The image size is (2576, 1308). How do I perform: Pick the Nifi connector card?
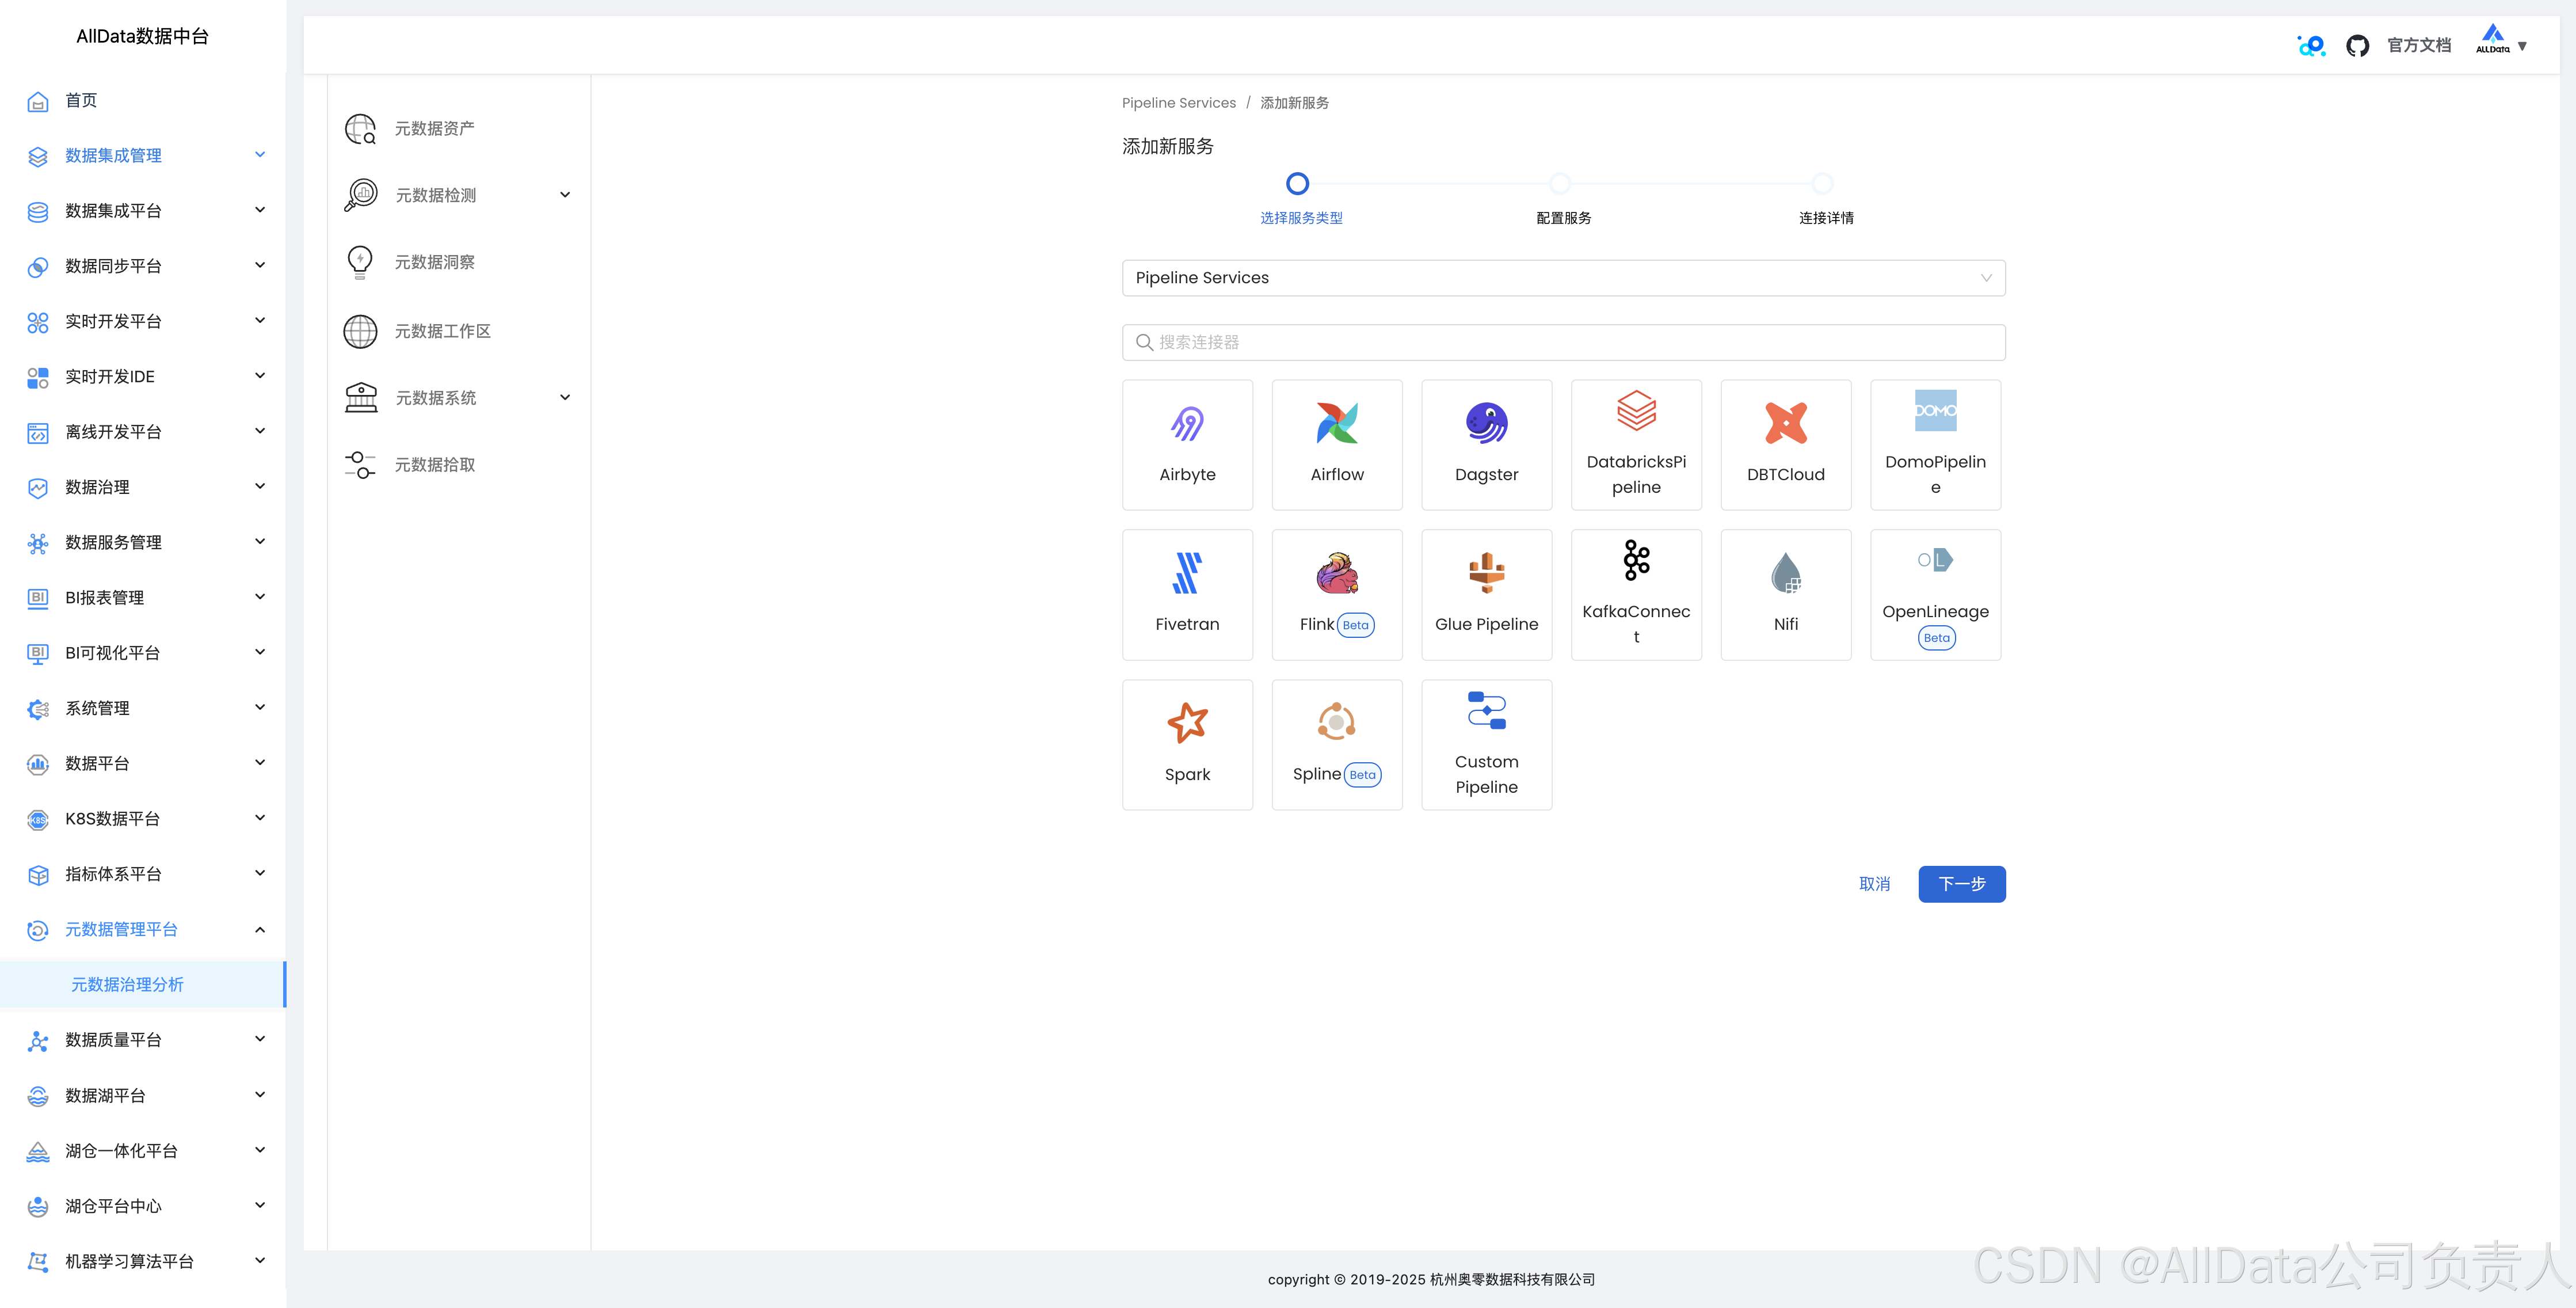(1786, 595)
